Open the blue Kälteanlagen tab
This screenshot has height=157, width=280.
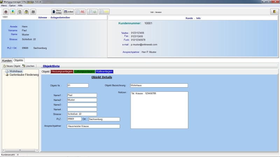click(x=104, y=72)
